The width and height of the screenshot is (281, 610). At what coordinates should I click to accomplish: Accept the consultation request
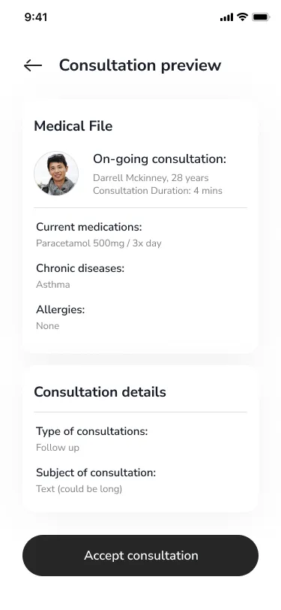coord(141,555)
